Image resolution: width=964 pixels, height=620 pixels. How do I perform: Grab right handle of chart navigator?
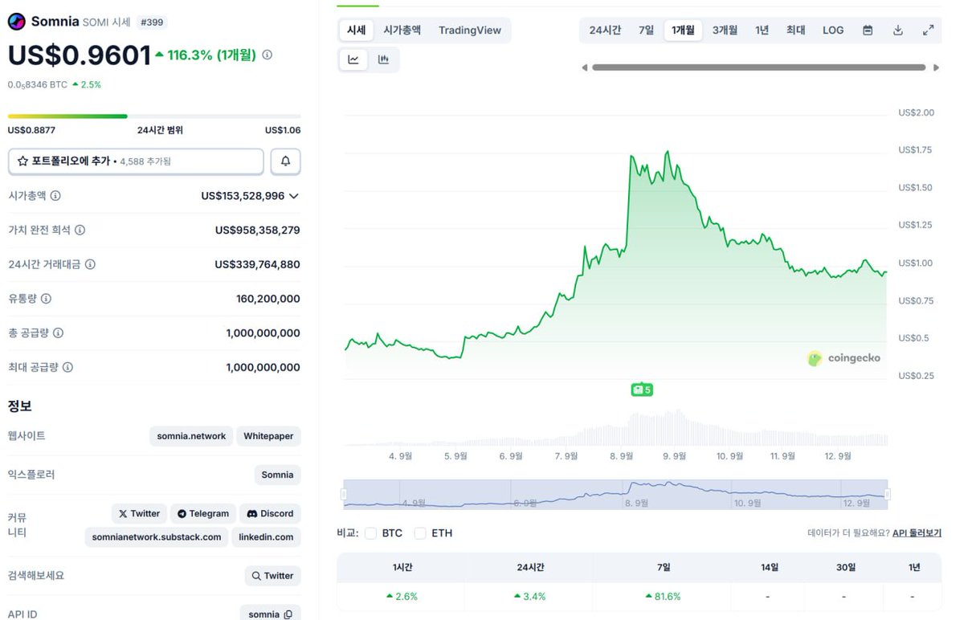tap(888, 495)
